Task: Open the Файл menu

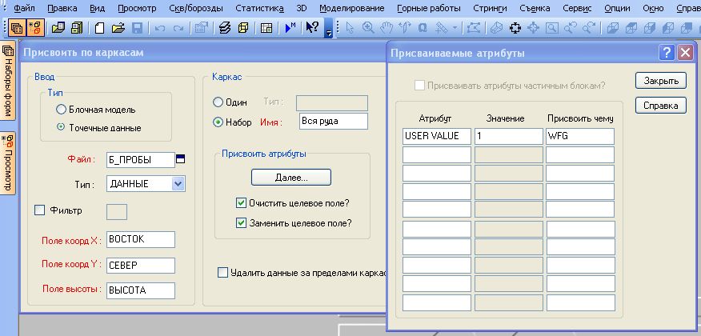Action: (24, 8)
